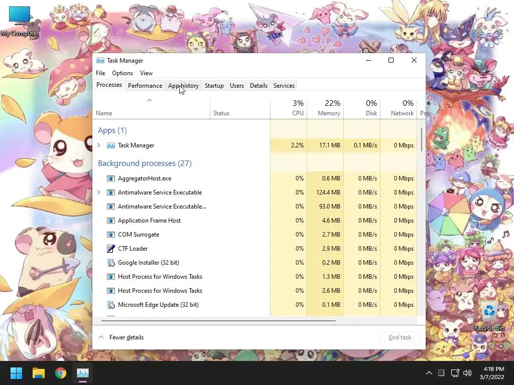Select the Apps (1) group header

tap(112, 130)
